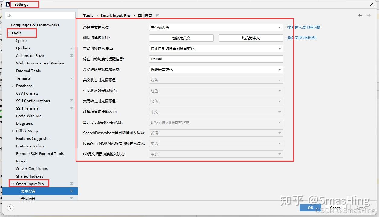Screen dimensions: 379x217
Task: Click the monitor icon beside Terminal
Action: point(71,78)
